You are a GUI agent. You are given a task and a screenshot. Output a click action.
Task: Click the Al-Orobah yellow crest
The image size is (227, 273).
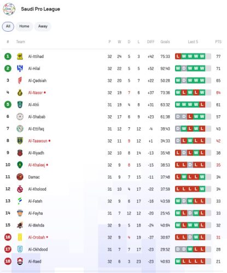pyautogui.click(x=20, y=238)
